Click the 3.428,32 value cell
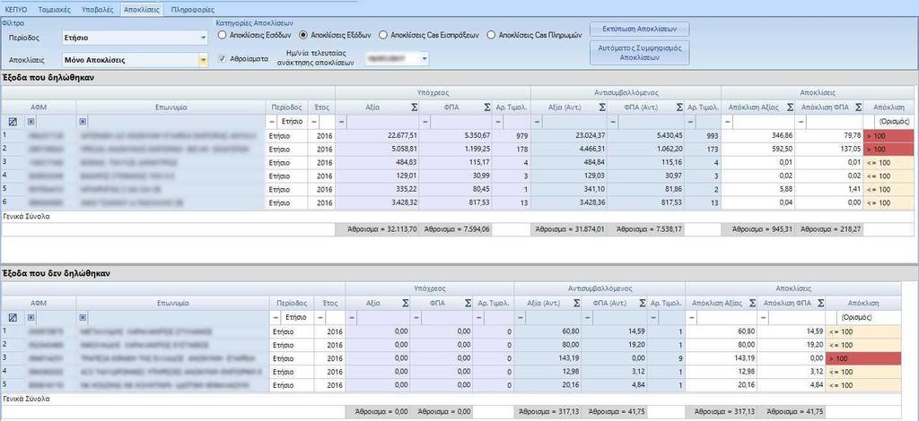The image size is (919, 421). point(377,203)
